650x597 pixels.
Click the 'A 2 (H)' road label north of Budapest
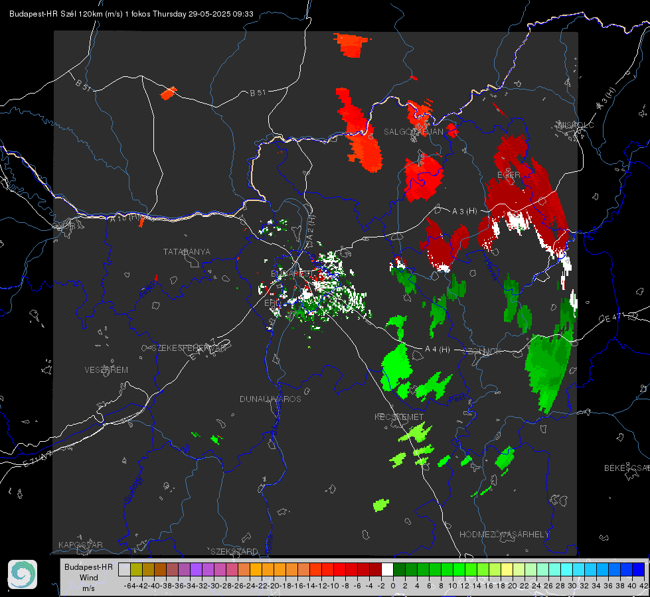pos(311,227)
